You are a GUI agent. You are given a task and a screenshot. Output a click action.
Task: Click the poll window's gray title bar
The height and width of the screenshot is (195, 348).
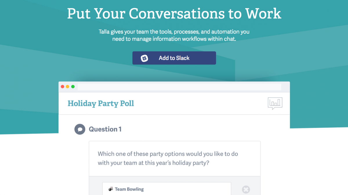[174, 87]
